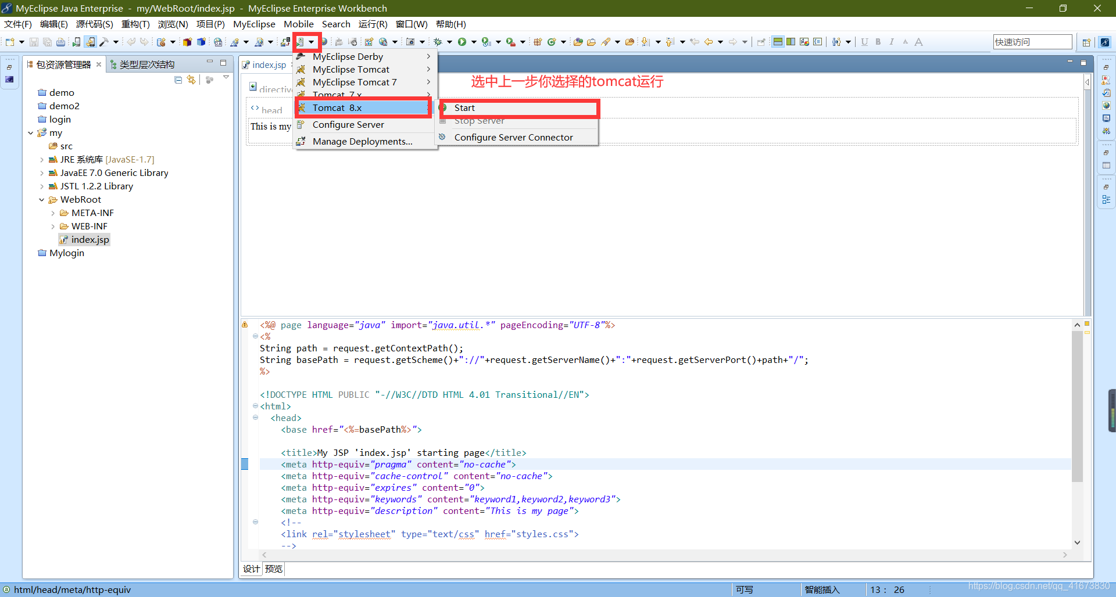
Task: Click the Run/Stop Servers toolbar icon
Action: pos(301,42)
